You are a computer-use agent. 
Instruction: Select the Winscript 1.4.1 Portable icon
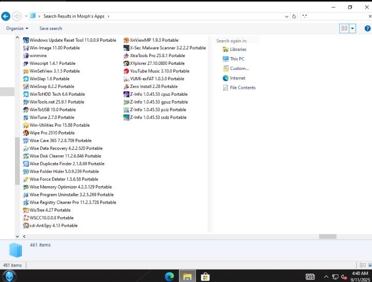[x=26, y=63]
